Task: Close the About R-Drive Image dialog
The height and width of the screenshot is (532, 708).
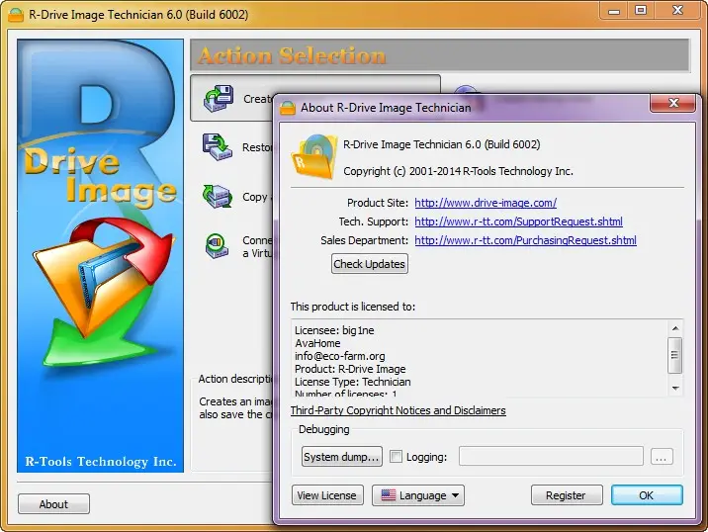Action: coord(673,103)
